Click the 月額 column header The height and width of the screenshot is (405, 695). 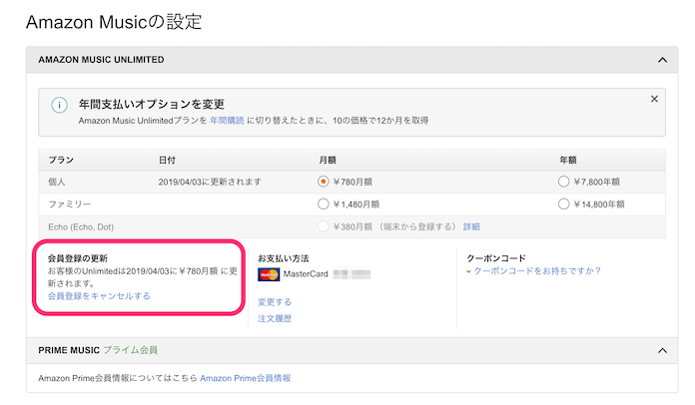[x=328, y=161]
